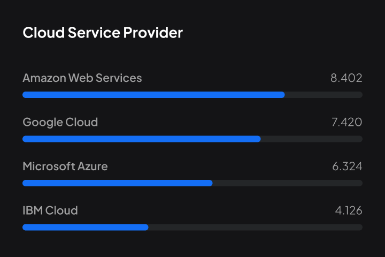Open the Microsoft Azure row label
385x257 pixels.
point(65,167)
